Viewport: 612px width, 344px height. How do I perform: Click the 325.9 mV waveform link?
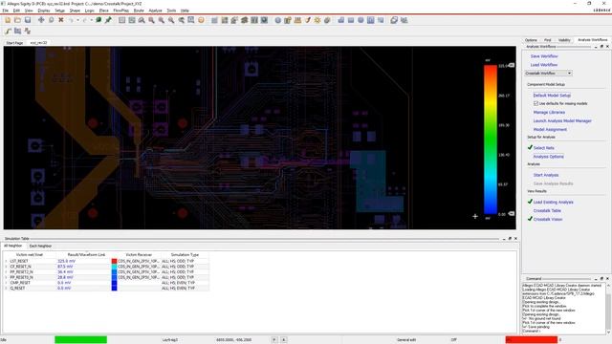point(66,261)
